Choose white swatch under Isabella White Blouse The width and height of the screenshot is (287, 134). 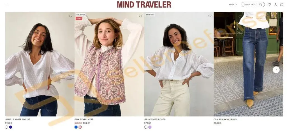click(6, 127)
